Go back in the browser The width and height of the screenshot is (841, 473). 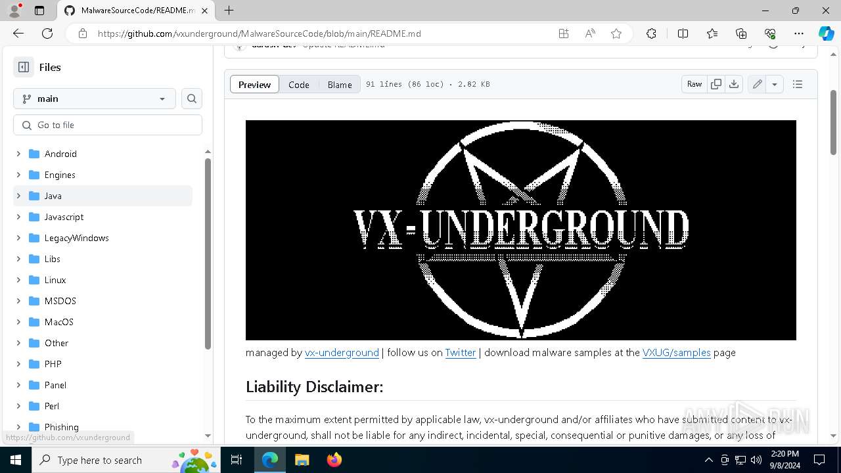[x=18, y=34]
